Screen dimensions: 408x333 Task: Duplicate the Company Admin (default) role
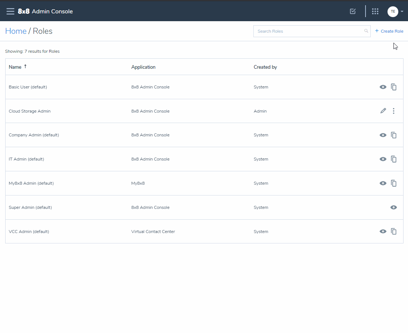[x=394, y=135]
